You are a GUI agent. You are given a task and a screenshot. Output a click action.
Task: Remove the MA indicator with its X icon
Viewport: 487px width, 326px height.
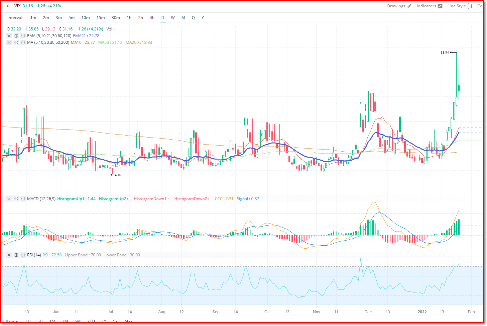9,43
